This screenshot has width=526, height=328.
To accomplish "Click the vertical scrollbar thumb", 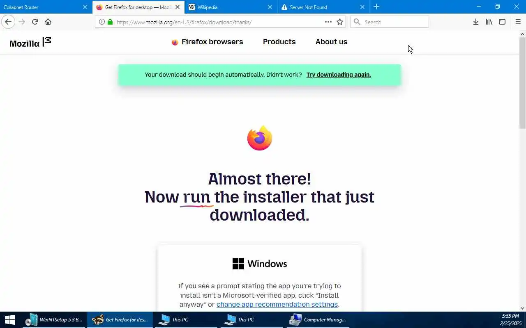I will [x=522, y=83].
